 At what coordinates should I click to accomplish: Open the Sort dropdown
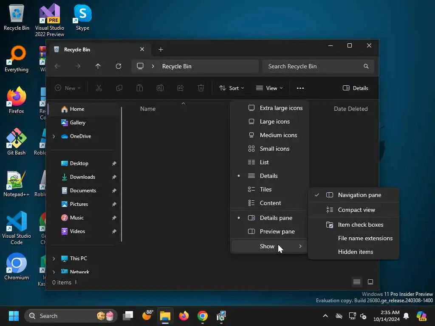point(232,88)
